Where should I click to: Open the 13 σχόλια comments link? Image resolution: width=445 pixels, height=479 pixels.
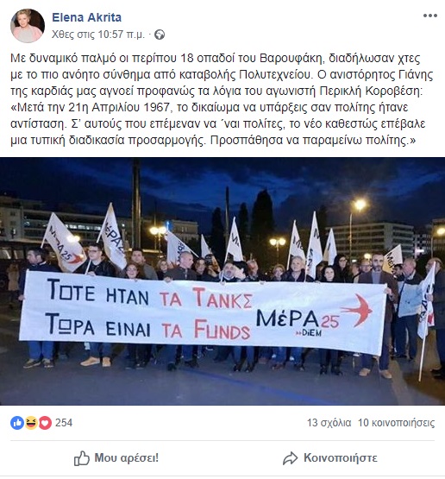click(x=329, y=423)
